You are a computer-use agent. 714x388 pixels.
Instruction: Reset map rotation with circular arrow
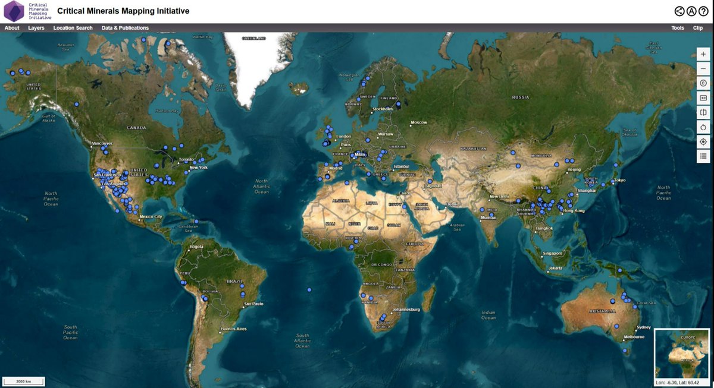[703, 127]
